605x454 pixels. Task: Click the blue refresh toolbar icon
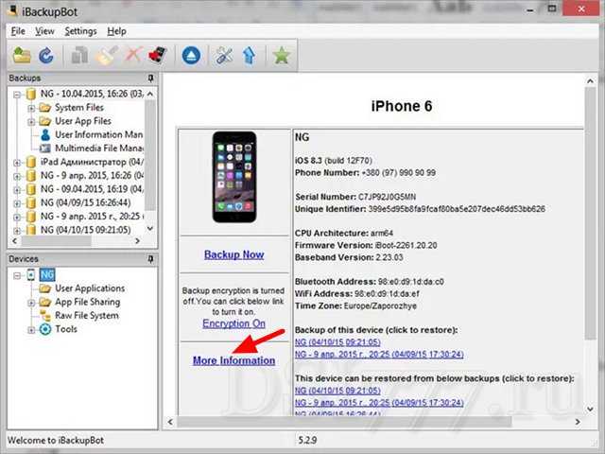46,55
